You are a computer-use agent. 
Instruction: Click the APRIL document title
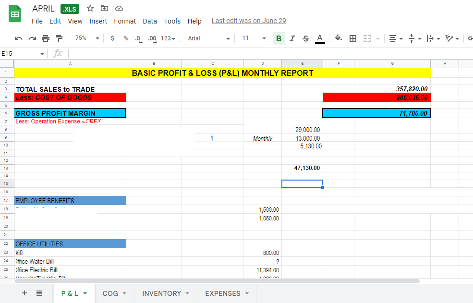[43, 9]
